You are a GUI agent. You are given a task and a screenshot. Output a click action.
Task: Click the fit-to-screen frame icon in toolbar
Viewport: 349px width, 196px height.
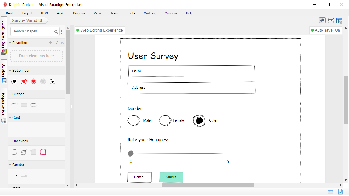pyautogui.click(x=331, y=21)
